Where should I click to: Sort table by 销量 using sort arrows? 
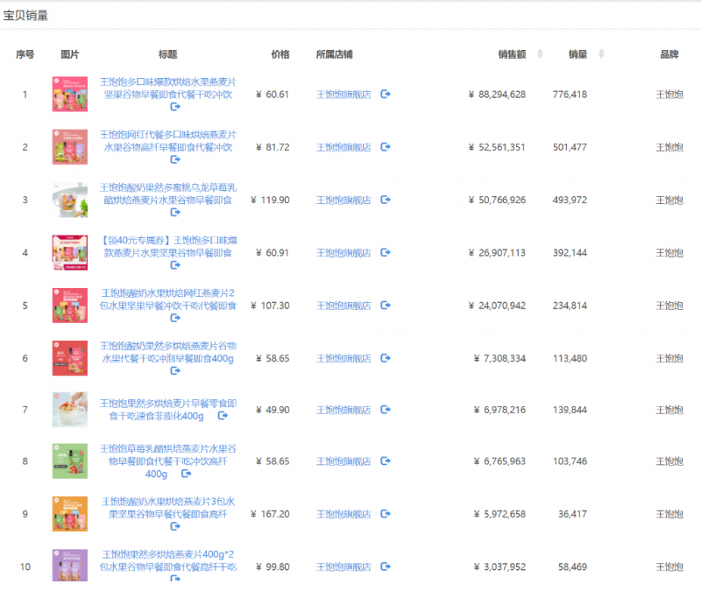601,54
